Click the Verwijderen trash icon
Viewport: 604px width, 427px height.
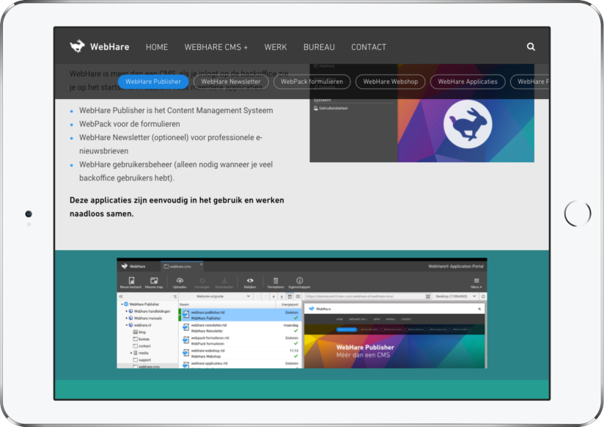click(x=276, y=281)
